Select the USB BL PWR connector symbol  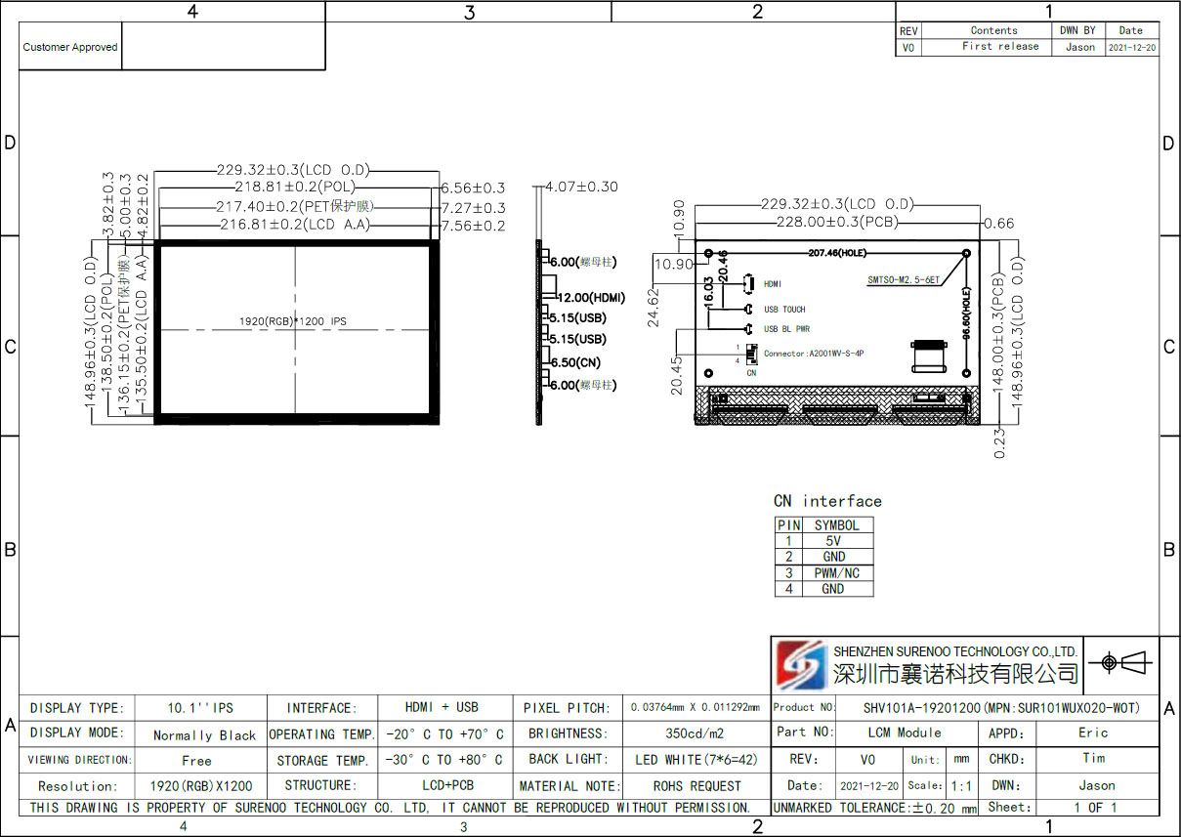pyautogui.click(x=747, y=329)
